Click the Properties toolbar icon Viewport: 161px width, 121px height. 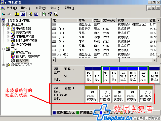pos(50,14)
